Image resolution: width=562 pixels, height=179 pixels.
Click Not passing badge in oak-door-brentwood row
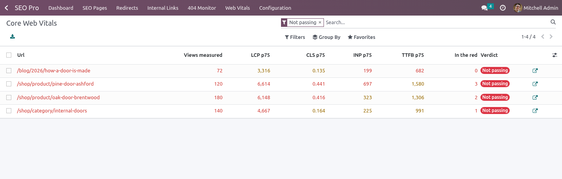tap(495, 98)
